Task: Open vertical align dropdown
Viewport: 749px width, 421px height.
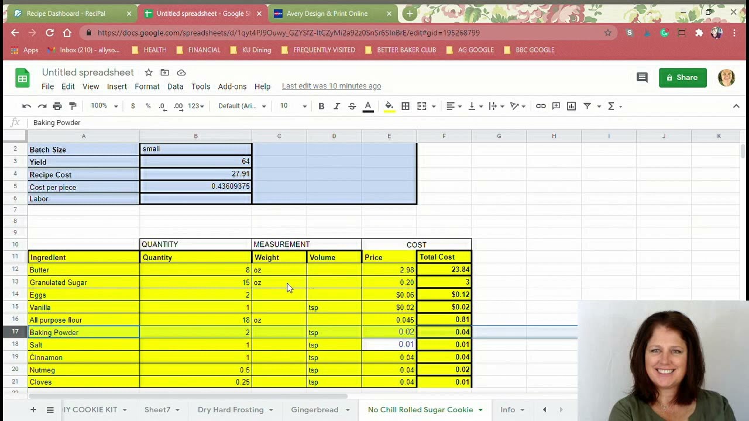Action: (x=475, y=106)
